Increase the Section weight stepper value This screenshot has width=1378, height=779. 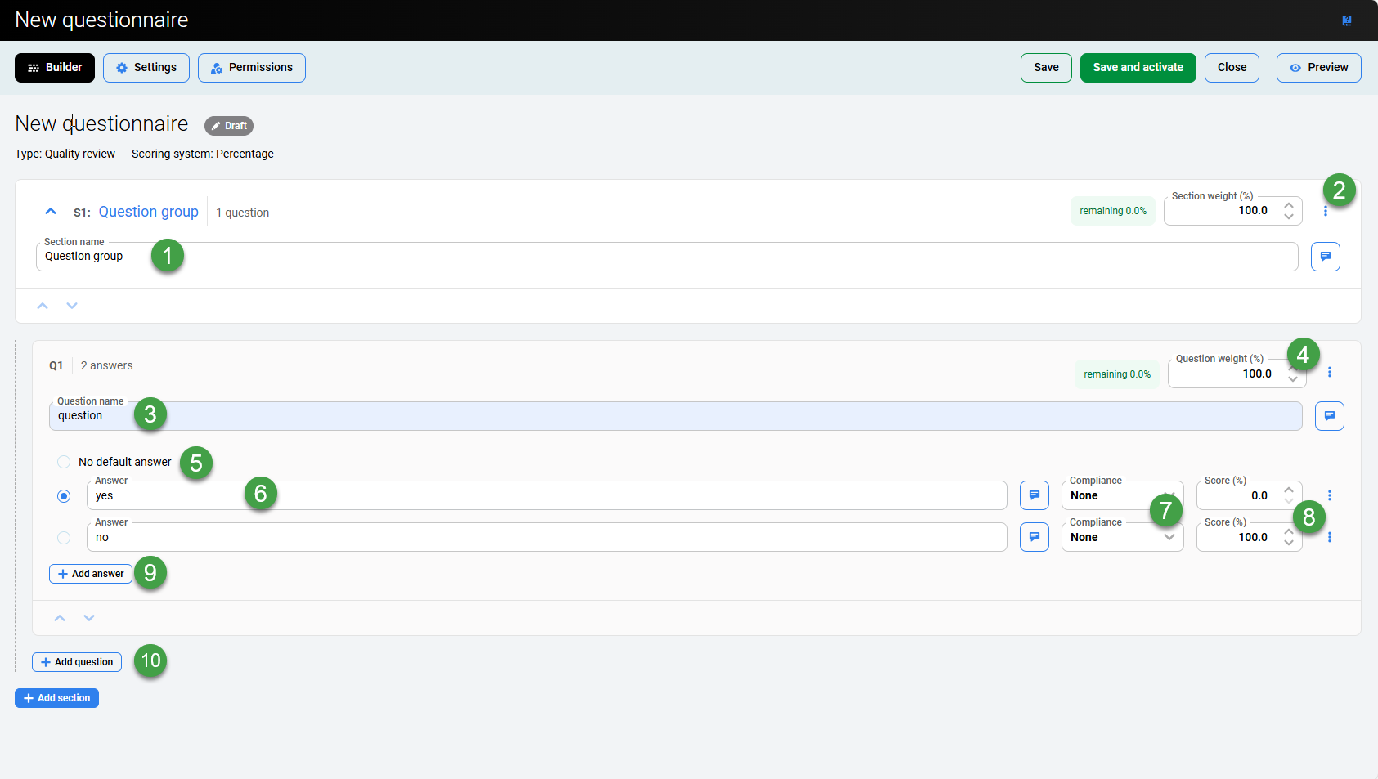pyautogui.click(x=1288, y=205)
